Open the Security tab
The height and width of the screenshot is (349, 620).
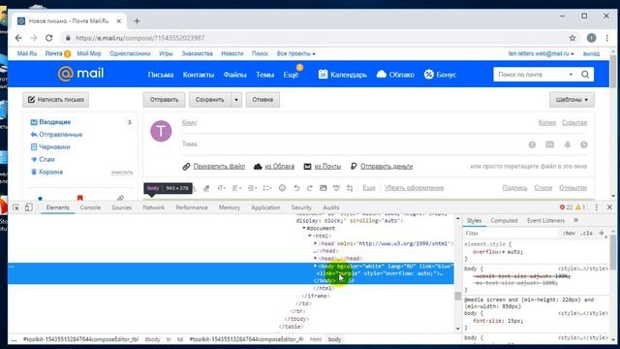point(301,207)
